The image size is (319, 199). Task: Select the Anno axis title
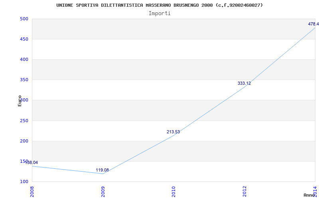[309, 195]
